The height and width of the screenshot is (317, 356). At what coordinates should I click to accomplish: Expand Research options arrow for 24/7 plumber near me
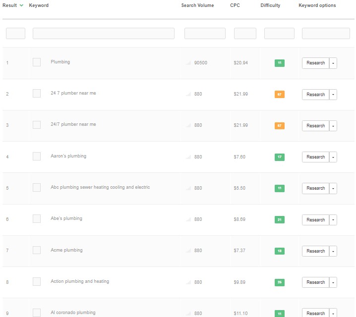click(333, 126)
